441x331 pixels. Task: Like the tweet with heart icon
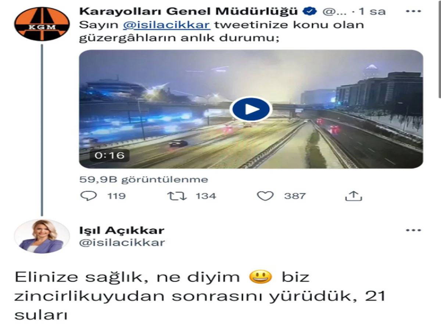click(265, 196)
